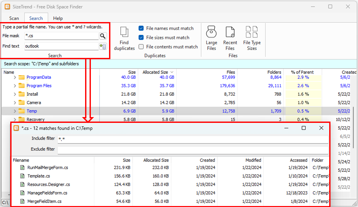Select the Program Files folder icon
The image size is (358, 207).
click(x=21, y=86)
